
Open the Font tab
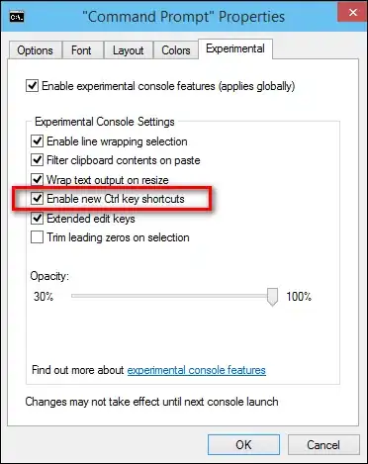coord(81,50)
